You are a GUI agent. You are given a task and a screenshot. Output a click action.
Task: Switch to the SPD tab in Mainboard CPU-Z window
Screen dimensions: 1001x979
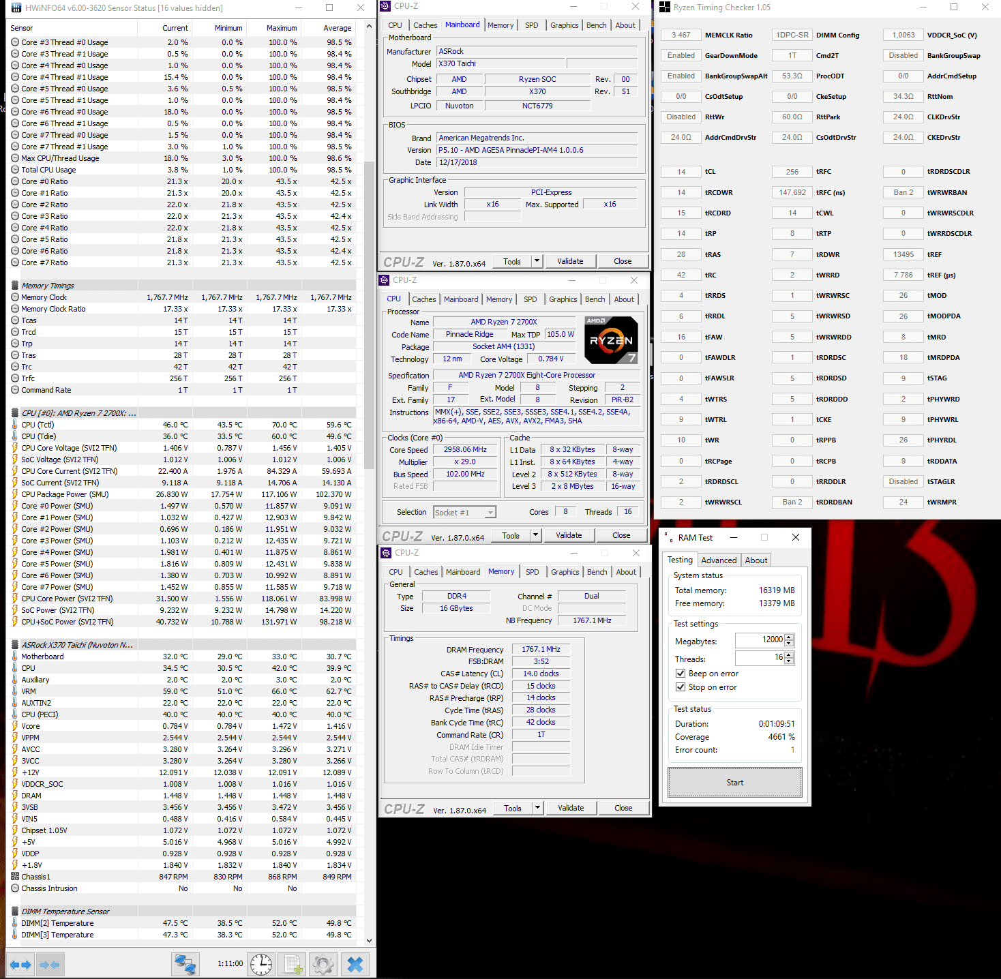coord(532,25)
